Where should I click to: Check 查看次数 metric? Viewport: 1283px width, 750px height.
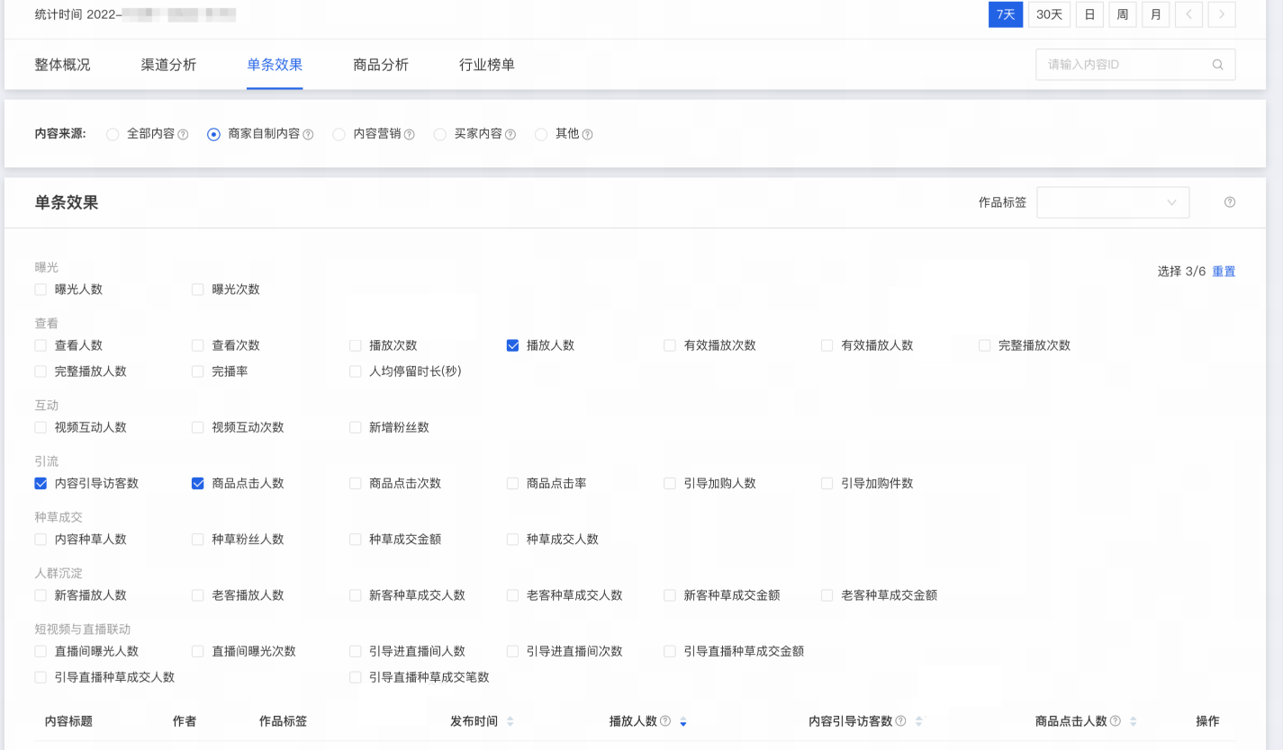198,345
